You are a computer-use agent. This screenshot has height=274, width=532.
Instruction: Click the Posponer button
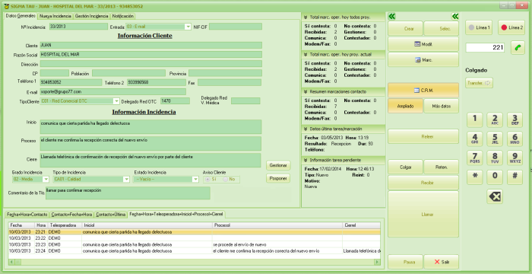pyautogui.click(x=278, y=178)
